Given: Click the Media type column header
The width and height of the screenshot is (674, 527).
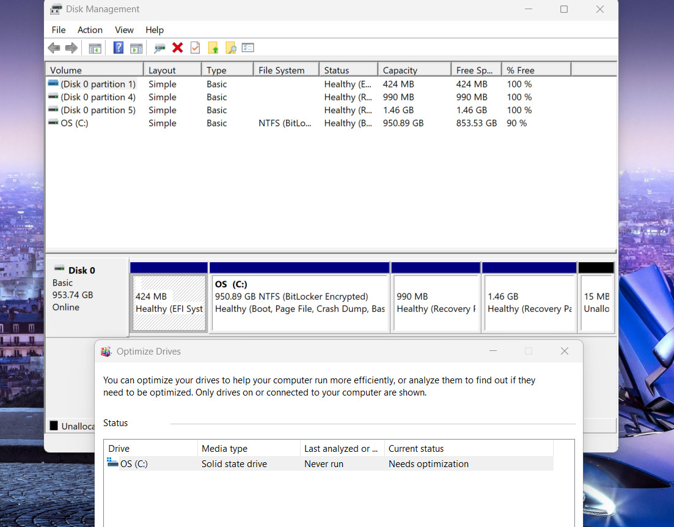Looking at the screenshot, I should (249, 448).
